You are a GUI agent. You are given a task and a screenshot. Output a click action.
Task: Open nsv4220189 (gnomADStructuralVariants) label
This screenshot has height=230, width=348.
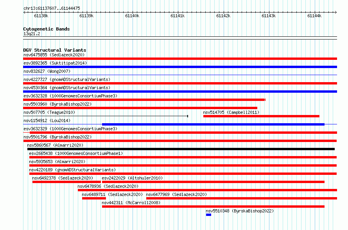pos(72,170)
